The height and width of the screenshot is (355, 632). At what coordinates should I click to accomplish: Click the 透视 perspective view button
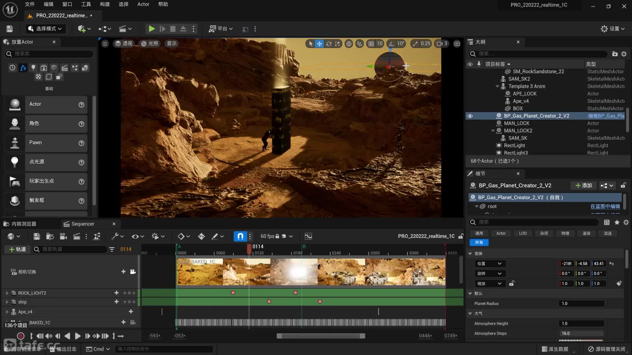click(x=124, y=43)
